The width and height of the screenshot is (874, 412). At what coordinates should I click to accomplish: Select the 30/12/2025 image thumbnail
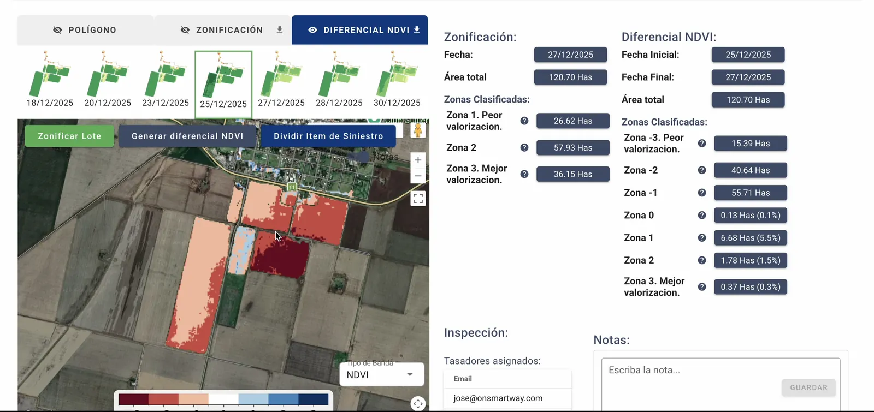pyautogui.click(x=397, y=79)
